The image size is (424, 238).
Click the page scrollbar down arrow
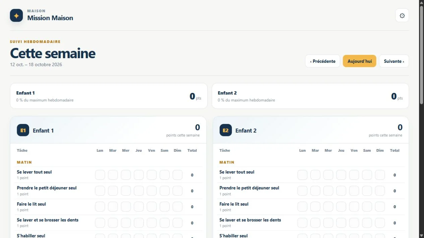click(421, 235)
